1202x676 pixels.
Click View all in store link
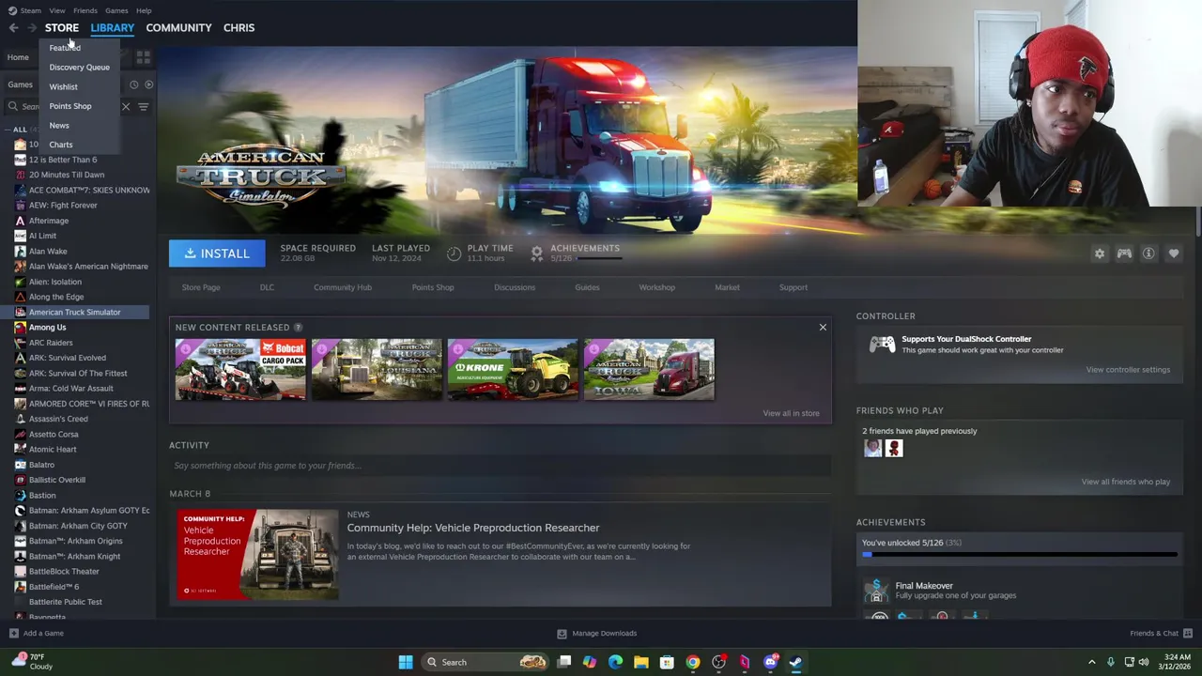(791, 413)
